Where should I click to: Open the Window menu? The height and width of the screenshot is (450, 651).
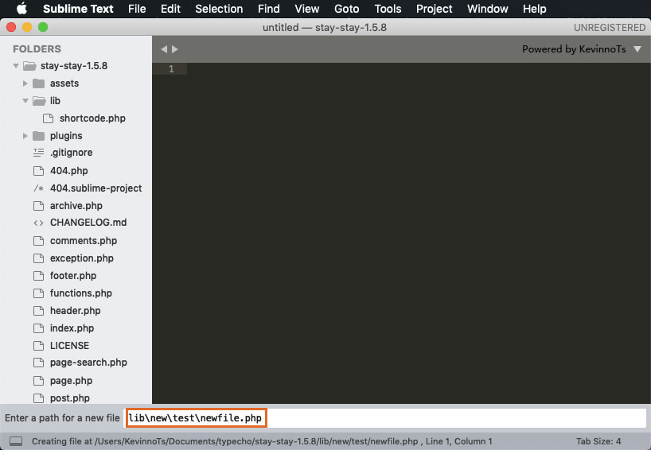pos(487,9)
